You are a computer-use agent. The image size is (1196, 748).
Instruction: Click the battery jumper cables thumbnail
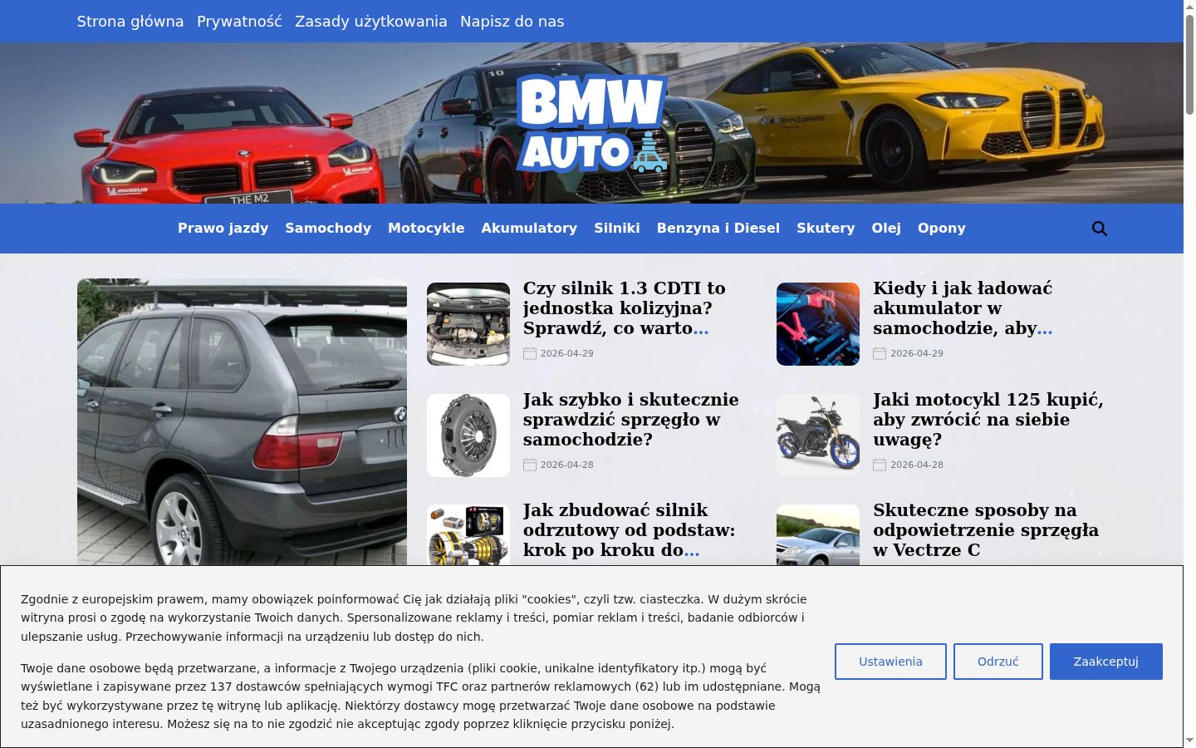click(x=818, y=324)
